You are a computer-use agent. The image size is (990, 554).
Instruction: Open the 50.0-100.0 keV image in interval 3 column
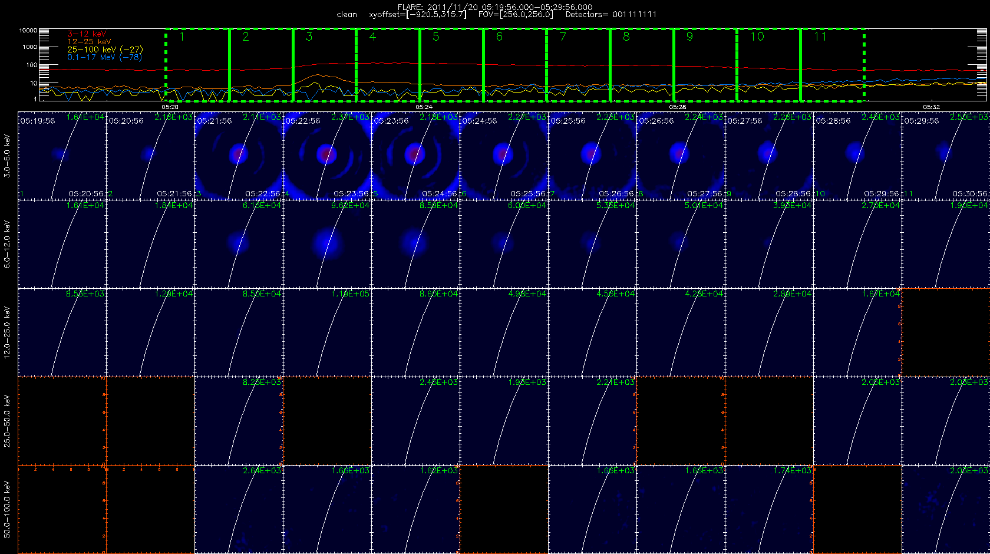[239, 509]
